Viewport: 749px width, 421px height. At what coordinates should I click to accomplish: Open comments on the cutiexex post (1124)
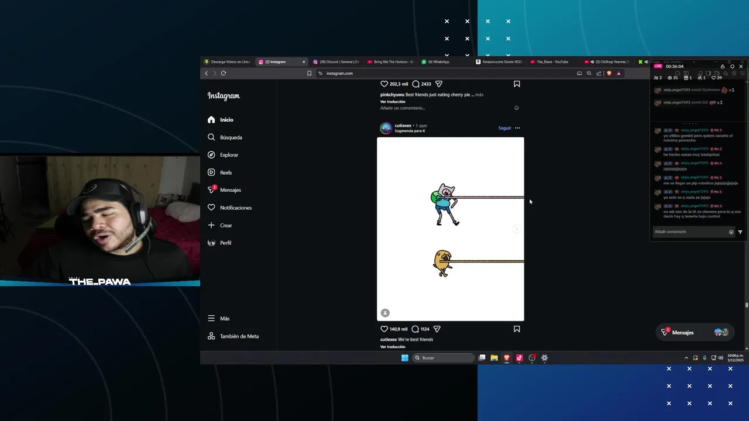coord(415,329)
